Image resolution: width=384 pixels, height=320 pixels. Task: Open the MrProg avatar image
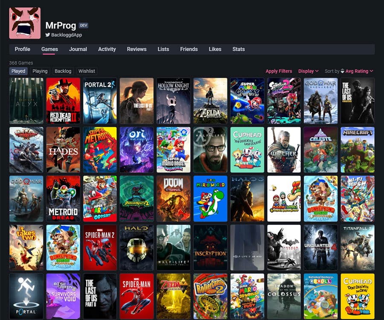25,23
